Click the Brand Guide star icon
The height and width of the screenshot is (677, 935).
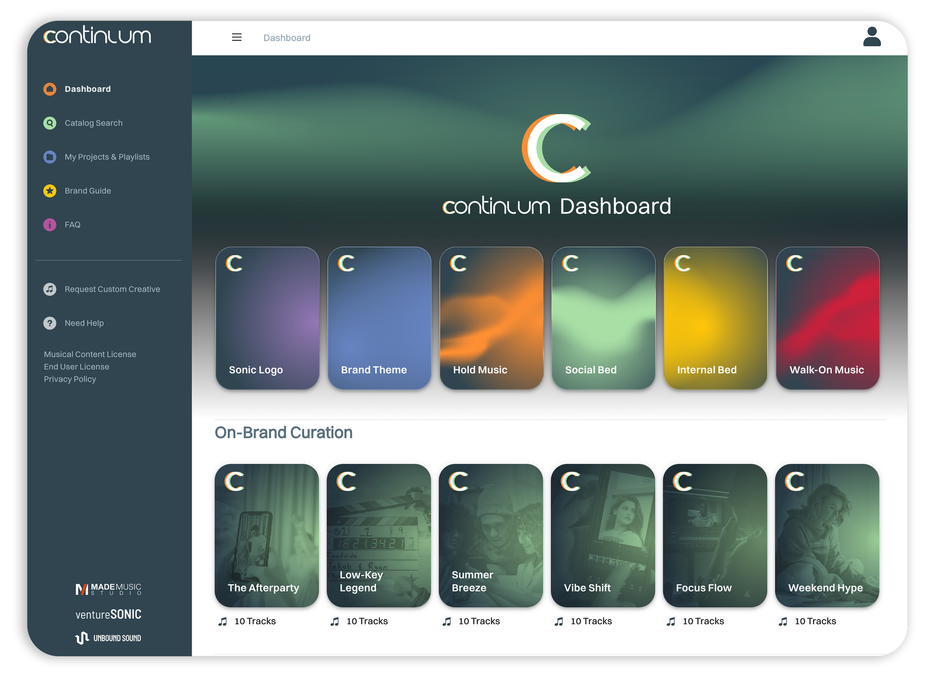tap(49, 190)
